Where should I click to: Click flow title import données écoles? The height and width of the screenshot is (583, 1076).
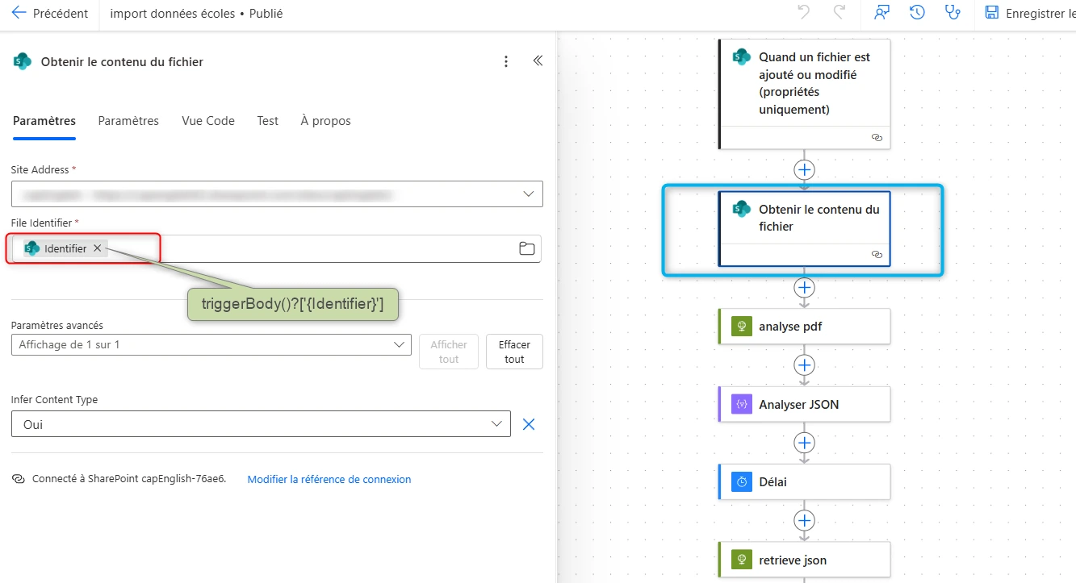pyautogui.click(x=173, y=14)
